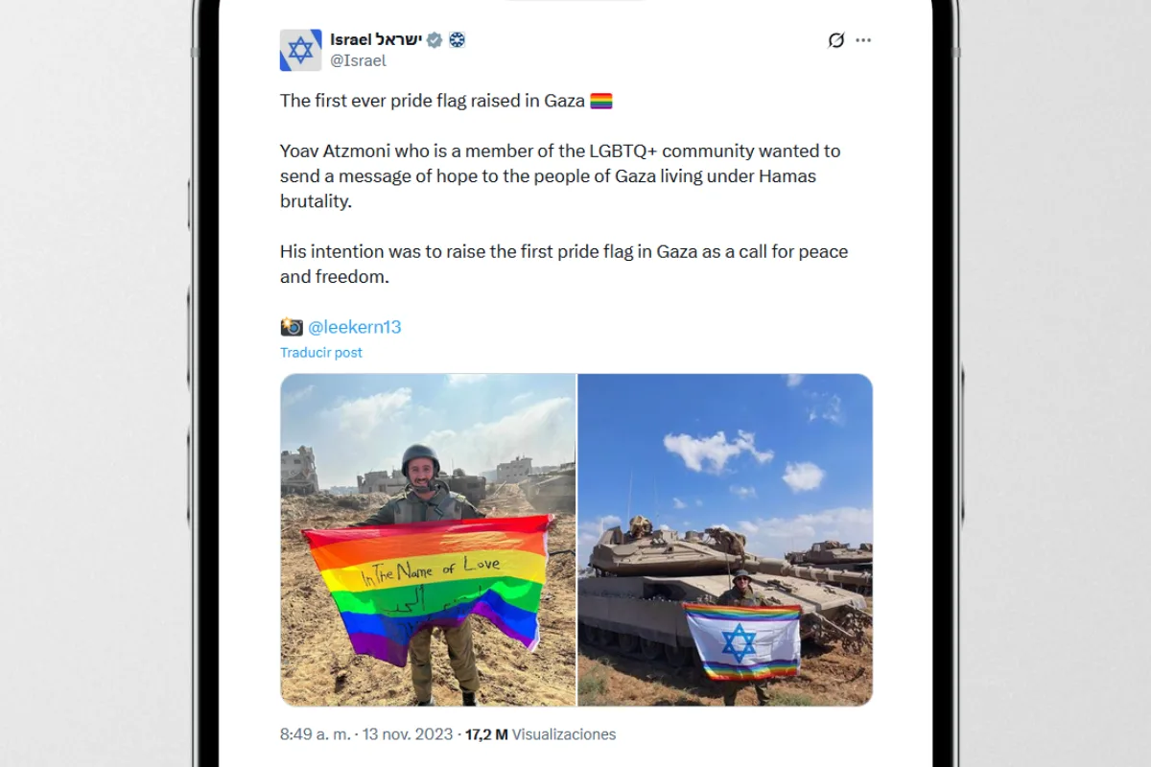
Task: Open left photo of soldier with rainbow flag
Action: point(428,540)
